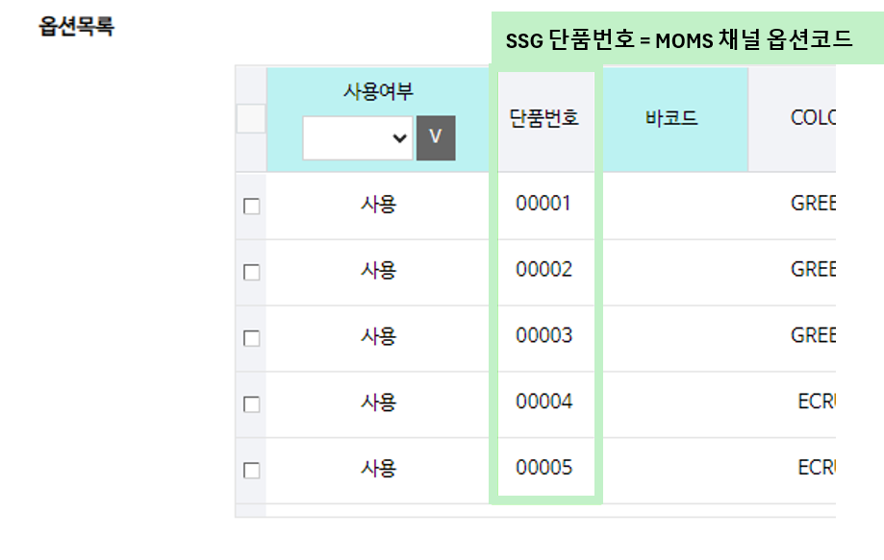Select the 00005 item number cell
The width and height of the screenshot is (884, 560).
(x=544, y=468)
